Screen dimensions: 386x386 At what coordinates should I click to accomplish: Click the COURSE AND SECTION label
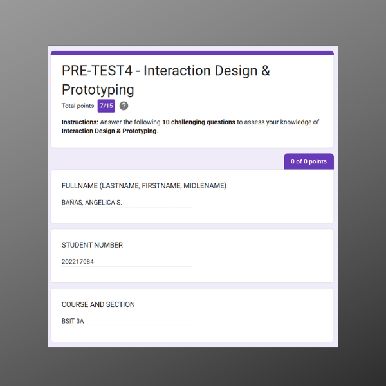click(x=98, y=304)
